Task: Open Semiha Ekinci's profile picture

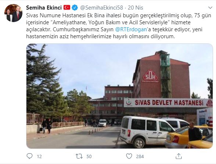Action: point(13,13)
